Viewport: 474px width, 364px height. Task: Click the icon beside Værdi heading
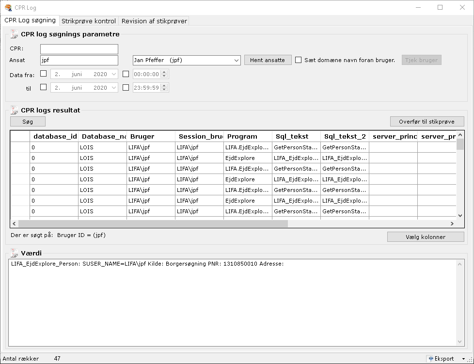15,253
